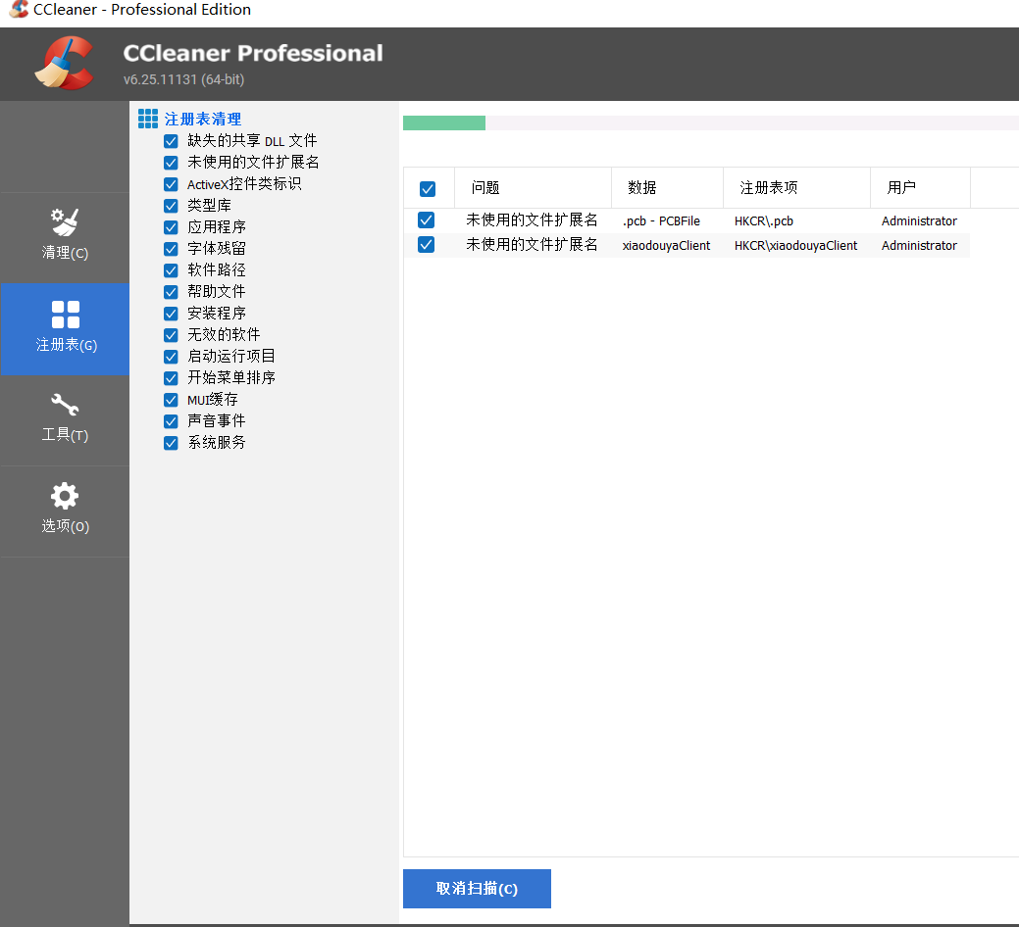The width and height of the screenshot is (1019, 927).
Task: Open the 工具(T) wrench tools section
Action: click(x=65, y=420)
